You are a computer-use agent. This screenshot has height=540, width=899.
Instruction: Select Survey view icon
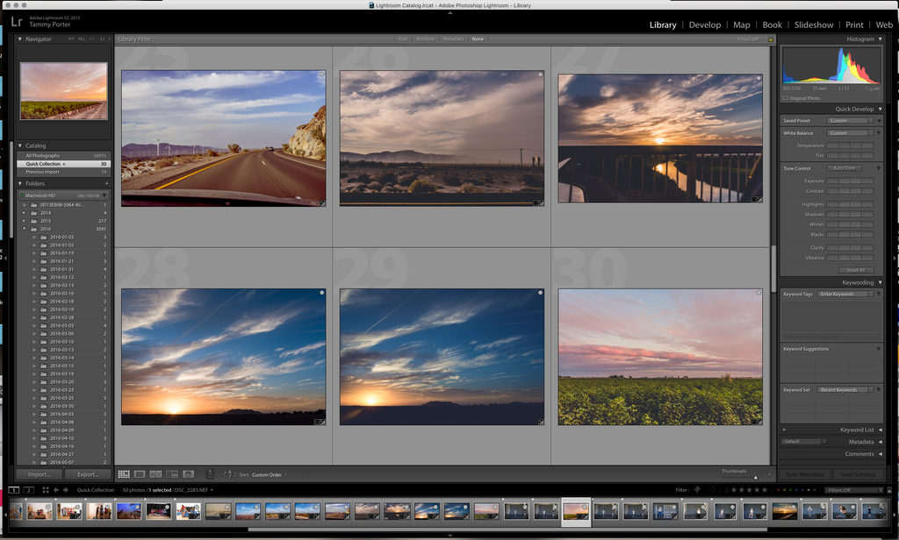click(172, 473)
